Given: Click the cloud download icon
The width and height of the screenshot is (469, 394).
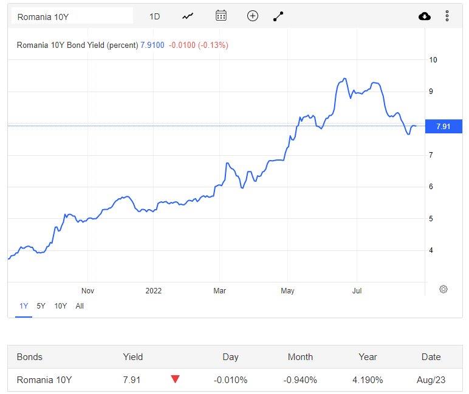Looking at the screenshot, I should [x=425, y=16].
